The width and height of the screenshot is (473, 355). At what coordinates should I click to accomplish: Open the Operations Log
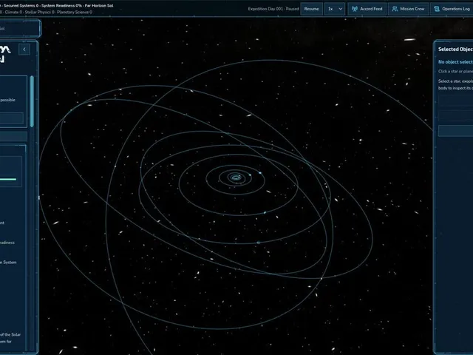tap(452, 9)
